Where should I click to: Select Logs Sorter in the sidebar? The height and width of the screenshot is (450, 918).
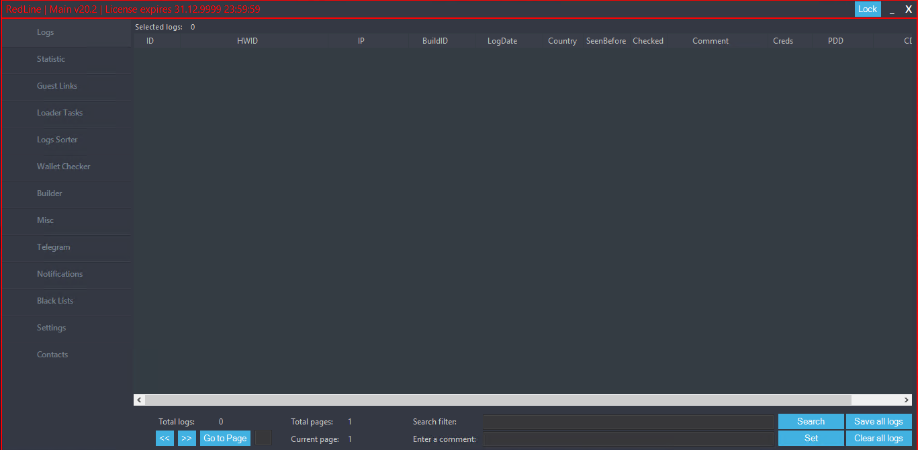point(57,140)
